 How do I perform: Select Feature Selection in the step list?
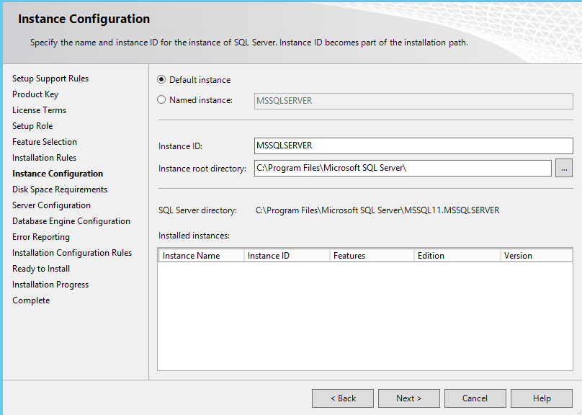click(x=45, y=142)
